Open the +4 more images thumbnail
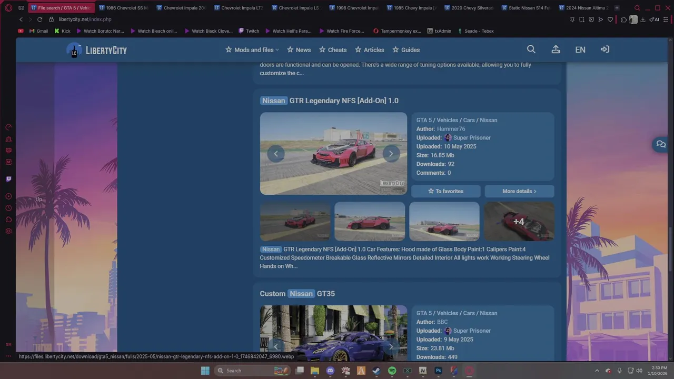 (x=519, y=221)
